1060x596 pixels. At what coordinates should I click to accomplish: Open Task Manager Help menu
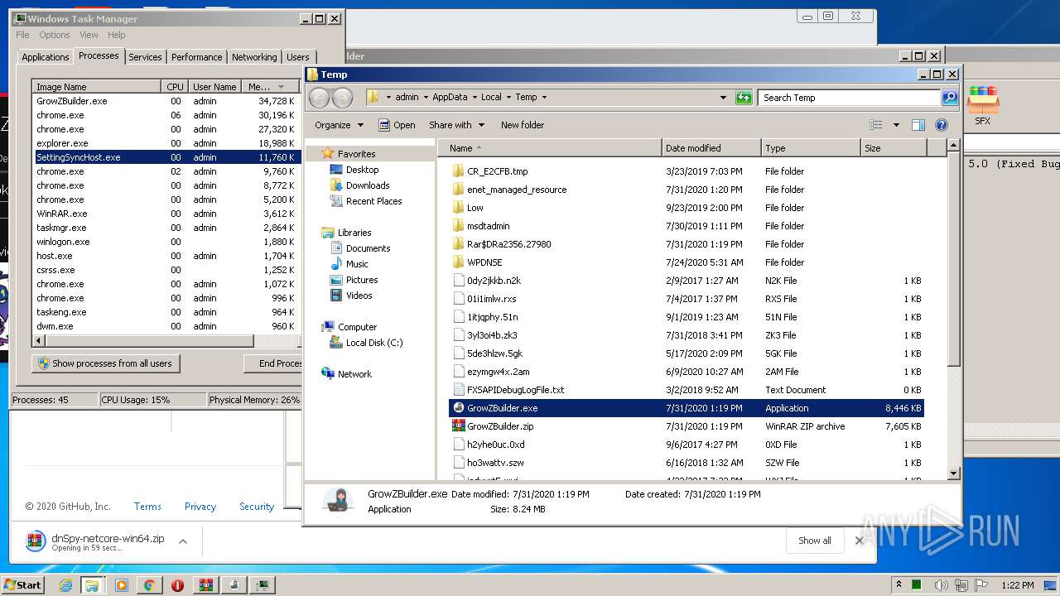coord(117,35)
